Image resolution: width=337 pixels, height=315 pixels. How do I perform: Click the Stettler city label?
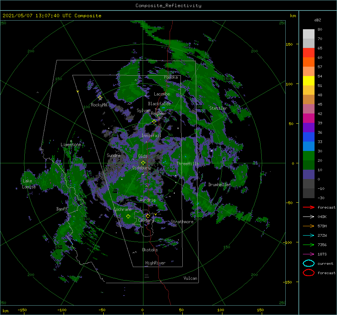click(x=218, y=108)
